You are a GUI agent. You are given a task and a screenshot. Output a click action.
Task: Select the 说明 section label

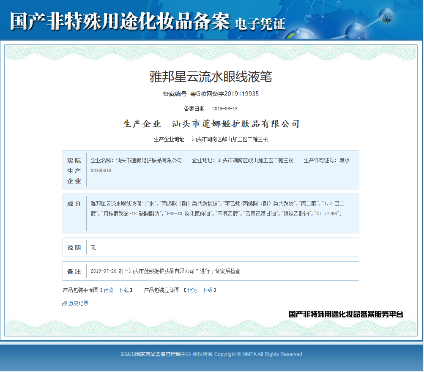coord(74,248)
